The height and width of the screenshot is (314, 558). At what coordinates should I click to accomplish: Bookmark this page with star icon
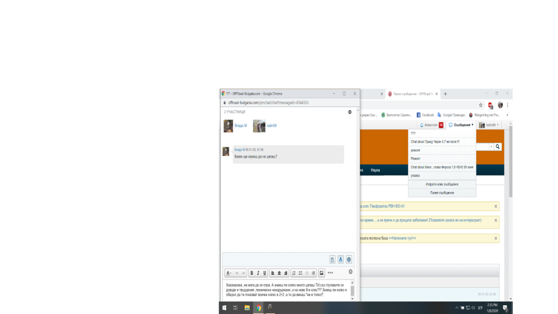tap(481, 105)
